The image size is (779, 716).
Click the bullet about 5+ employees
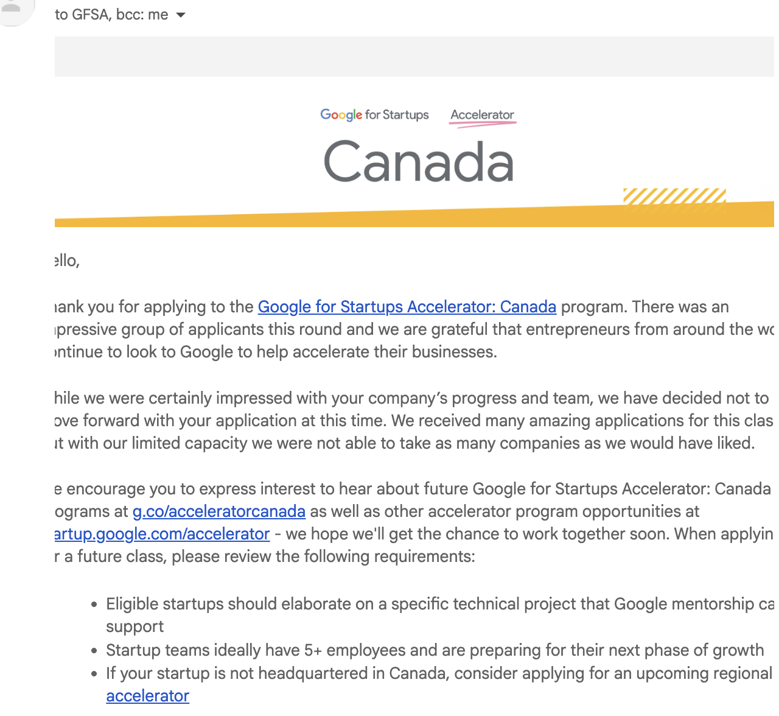click(435, 650)
